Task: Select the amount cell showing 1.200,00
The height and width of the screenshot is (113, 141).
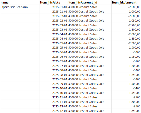Action: pyautogui.click(x=126, y=48)
